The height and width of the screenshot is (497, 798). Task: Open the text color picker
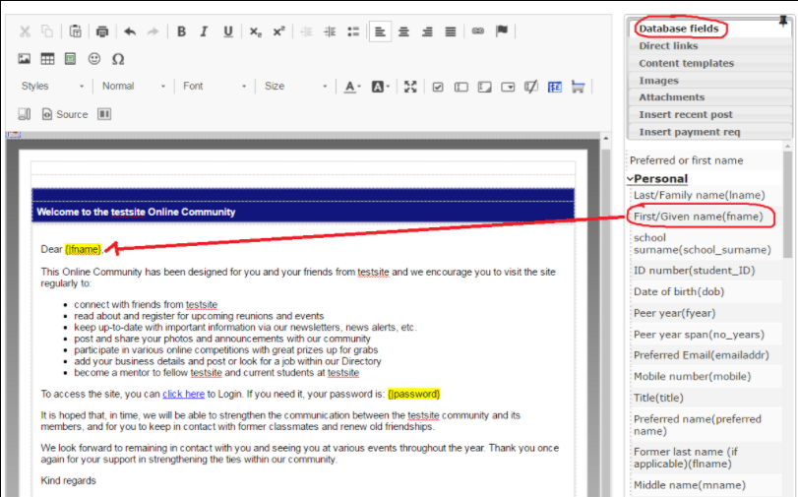pyautogui.click(x=352, y=87)
